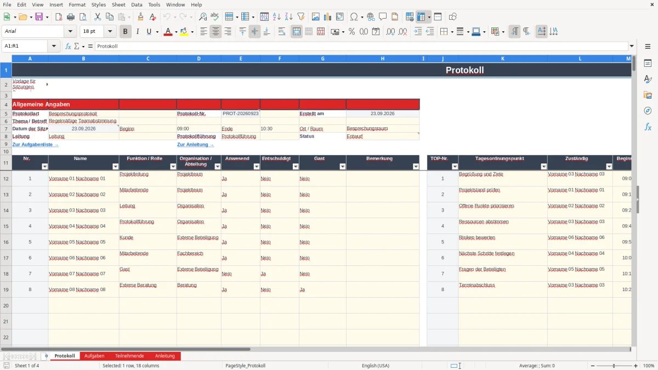Image resolution: width=658 pixels, height=370 pixels.
Task: Insert an image via toolbar icon
Action: (x=316, y=17)
